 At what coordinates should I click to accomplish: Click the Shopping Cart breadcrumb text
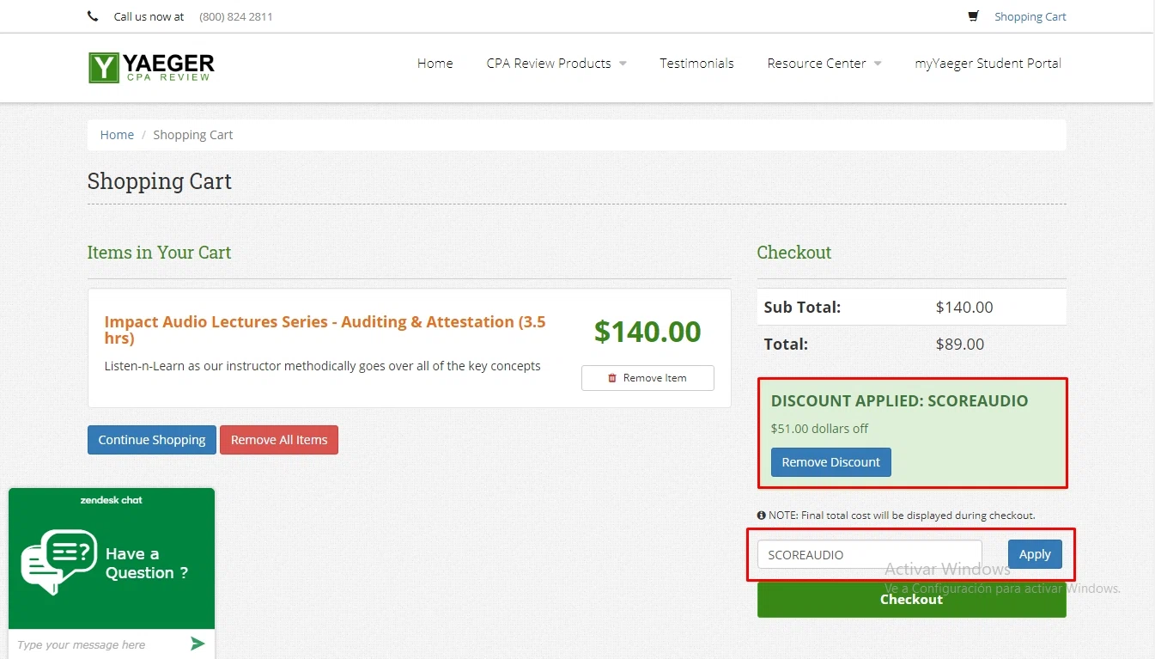point(193,135)
